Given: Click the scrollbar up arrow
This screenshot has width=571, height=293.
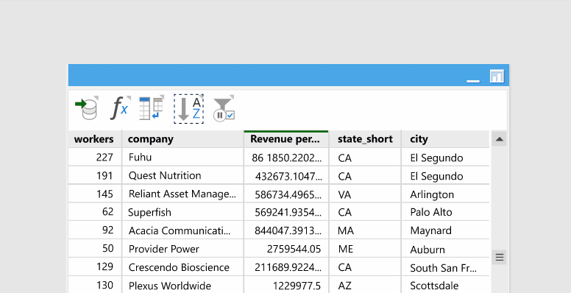Looking at the screenshot, I should point(500,139).
